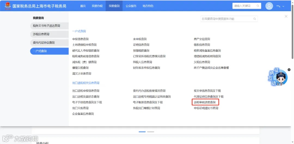This screenshot has height=144, width=294.
Task: Open 税收减免备案信息查询
Action: pos(207,51)
